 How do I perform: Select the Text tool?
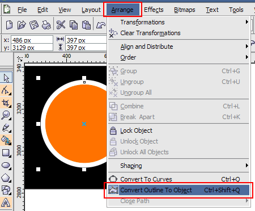pos(6,202)
